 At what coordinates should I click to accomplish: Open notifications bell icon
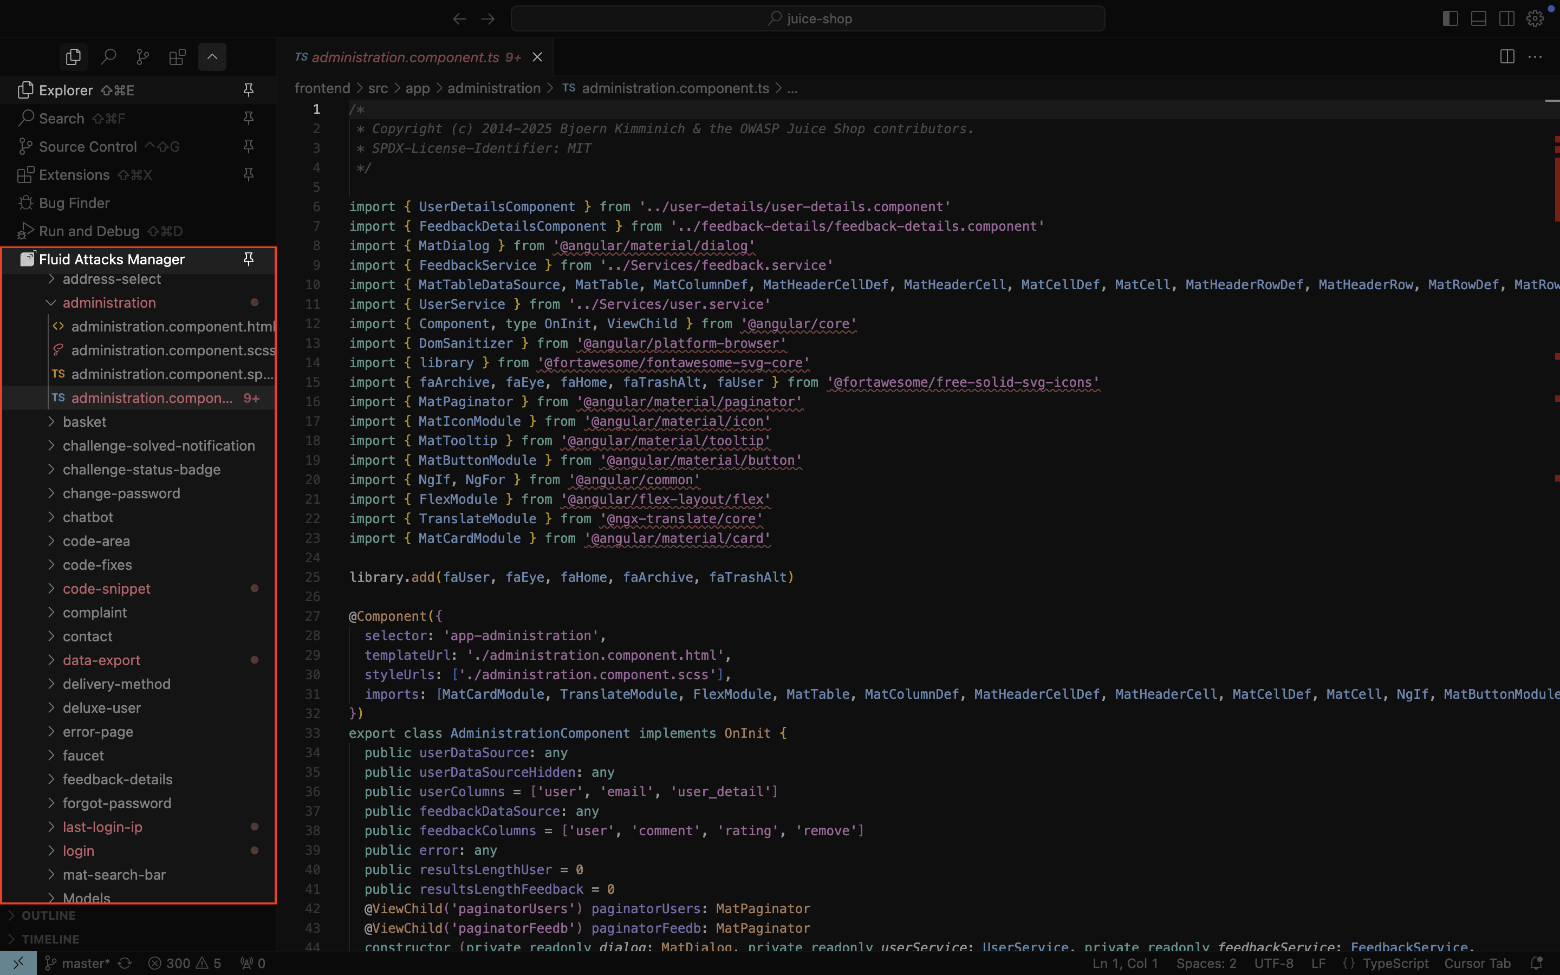[x=1536, y=964]
